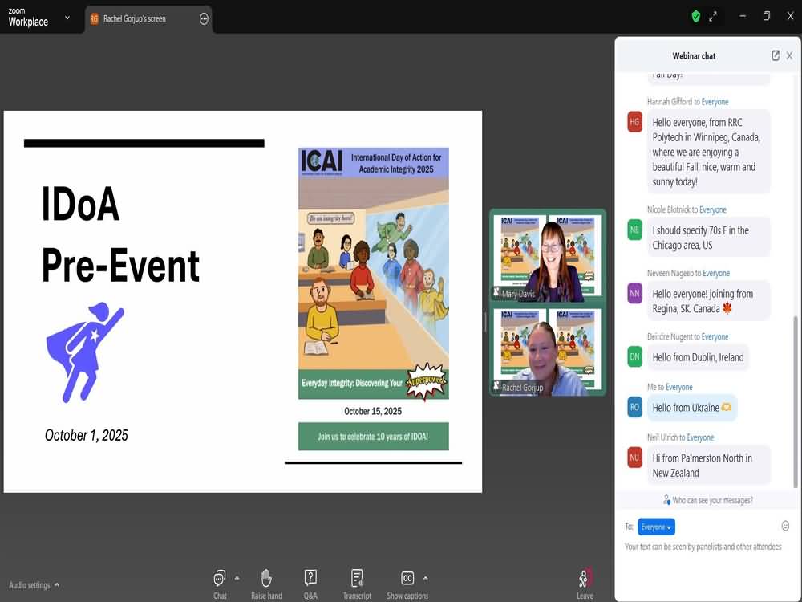
Task: Select Rachel Gorjup's screen tab
Action: pos(134,18)
